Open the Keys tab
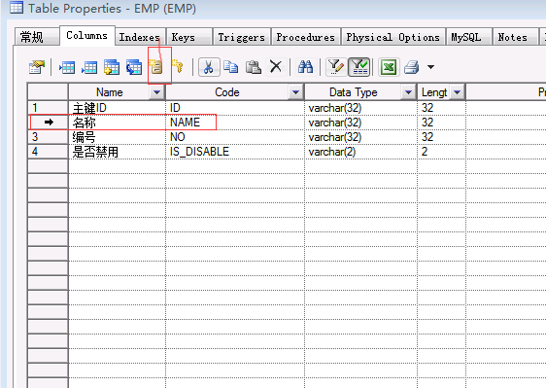 [x=189, y=37]
